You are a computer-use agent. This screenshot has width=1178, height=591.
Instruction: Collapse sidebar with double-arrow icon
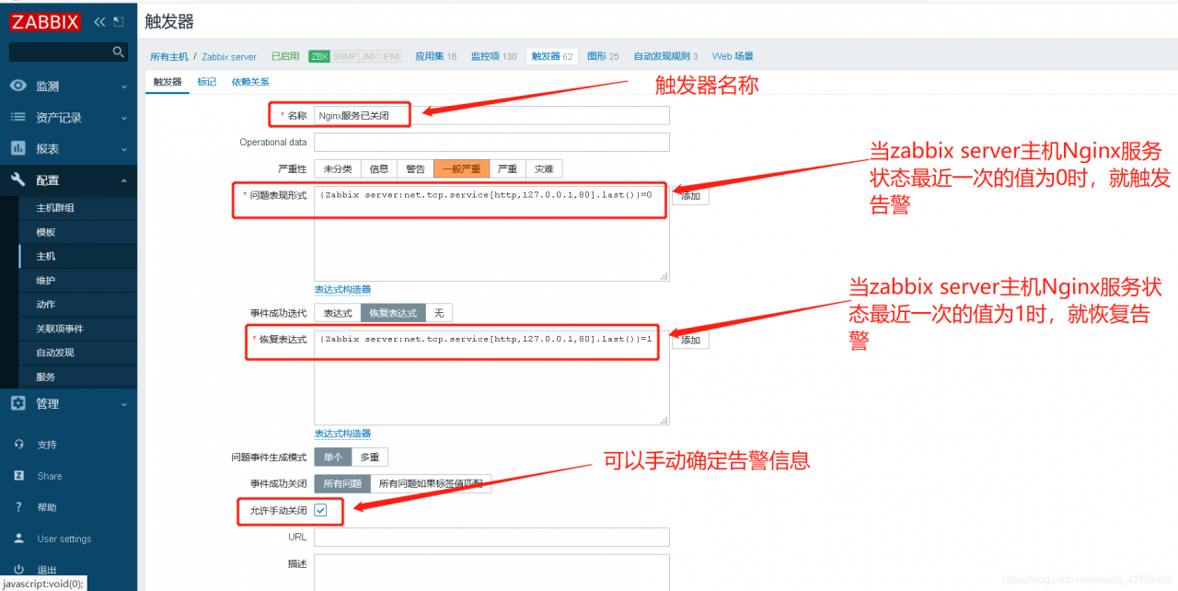(99, 21)
